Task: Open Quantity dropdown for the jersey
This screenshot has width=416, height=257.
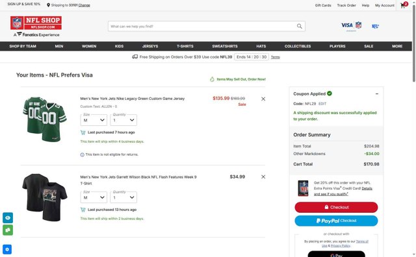Action: point(123,120)
